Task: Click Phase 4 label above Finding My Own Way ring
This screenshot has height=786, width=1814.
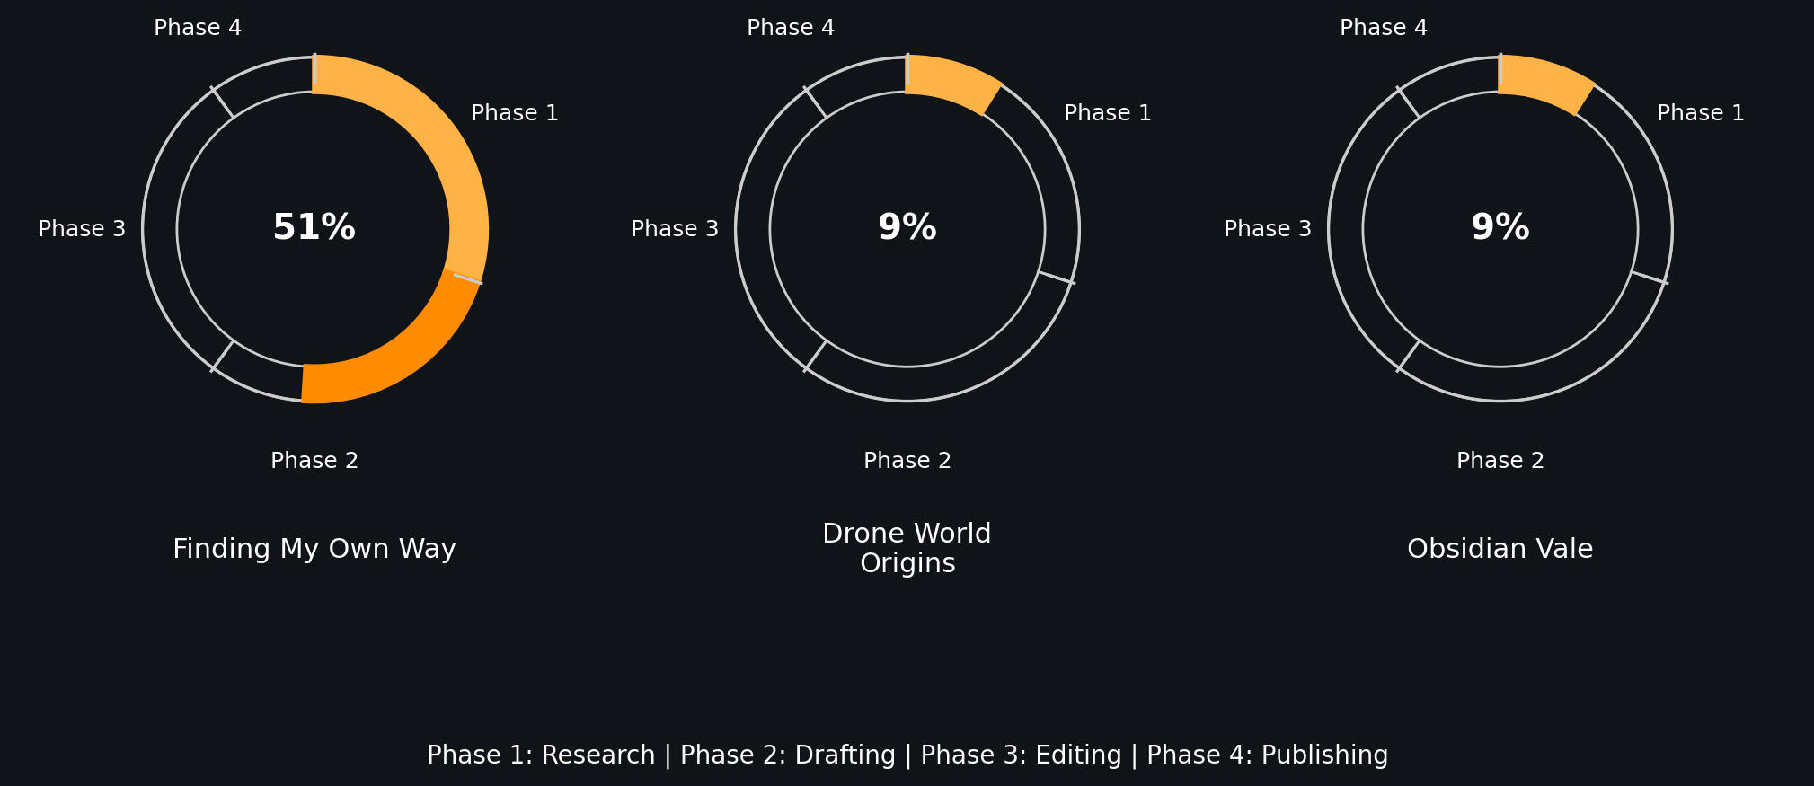Action: click(x=198, y=28)
